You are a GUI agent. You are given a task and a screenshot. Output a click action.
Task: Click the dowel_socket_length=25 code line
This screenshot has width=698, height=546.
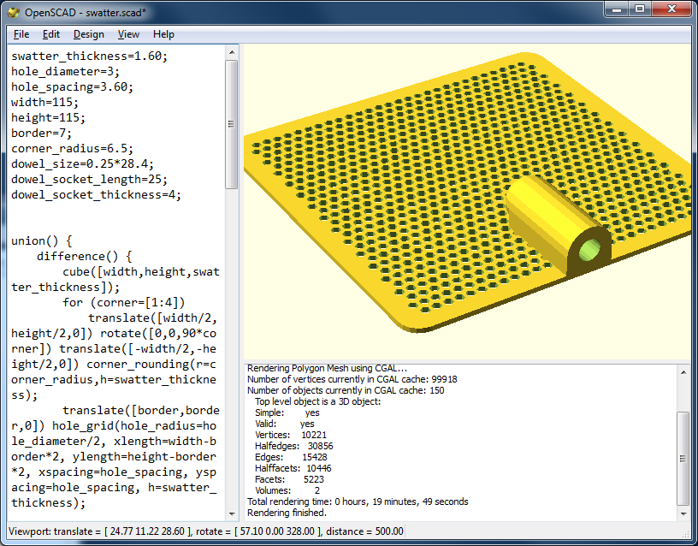point(90,180)
